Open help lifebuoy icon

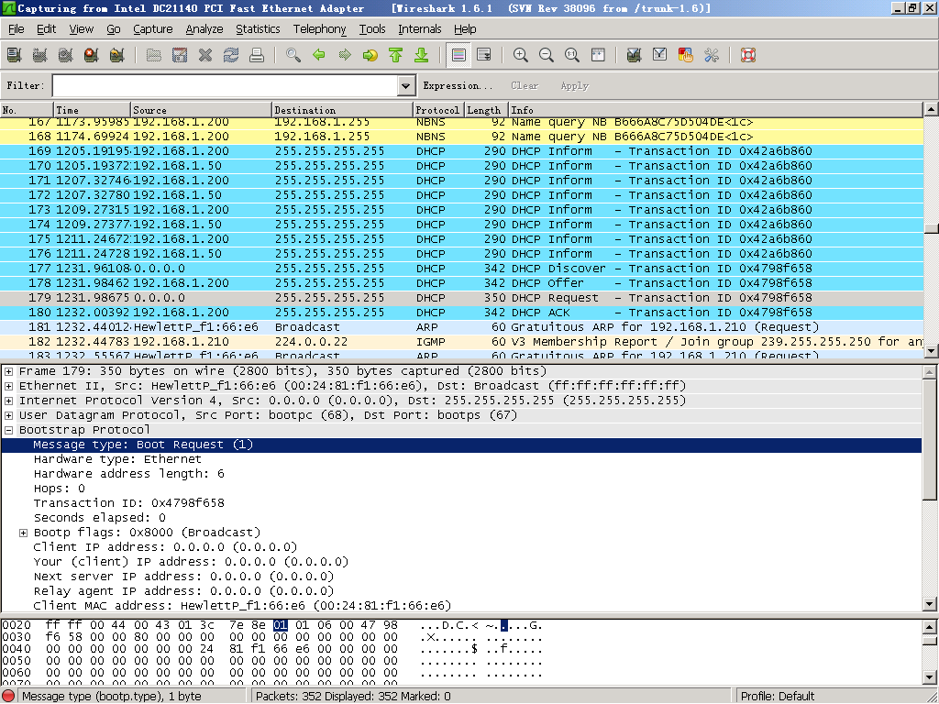748,55
